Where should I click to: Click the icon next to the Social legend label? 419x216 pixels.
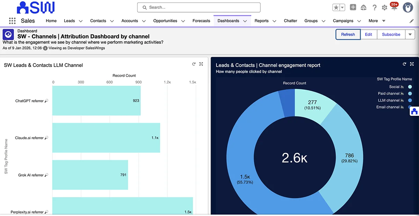(x=402, y=87)
